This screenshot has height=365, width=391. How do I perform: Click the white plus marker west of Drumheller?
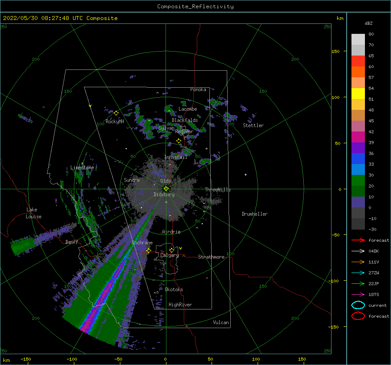245,174
